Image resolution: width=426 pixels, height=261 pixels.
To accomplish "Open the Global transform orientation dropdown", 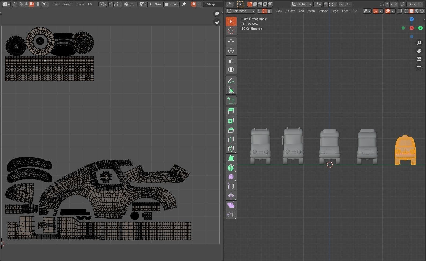I will (x=301, y=4).
